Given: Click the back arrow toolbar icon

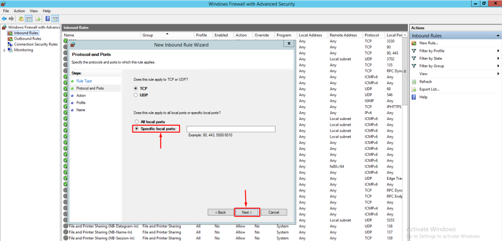Looking at the screenshot, I should (4, 19).
